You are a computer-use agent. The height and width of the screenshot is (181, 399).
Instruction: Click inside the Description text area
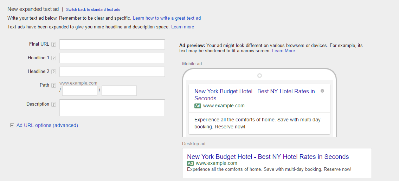pos(112,108)
